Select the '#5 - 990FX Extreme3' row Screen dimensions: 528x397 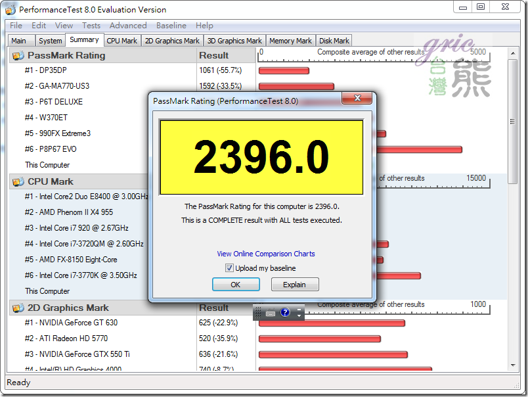(x=58, y=133)
